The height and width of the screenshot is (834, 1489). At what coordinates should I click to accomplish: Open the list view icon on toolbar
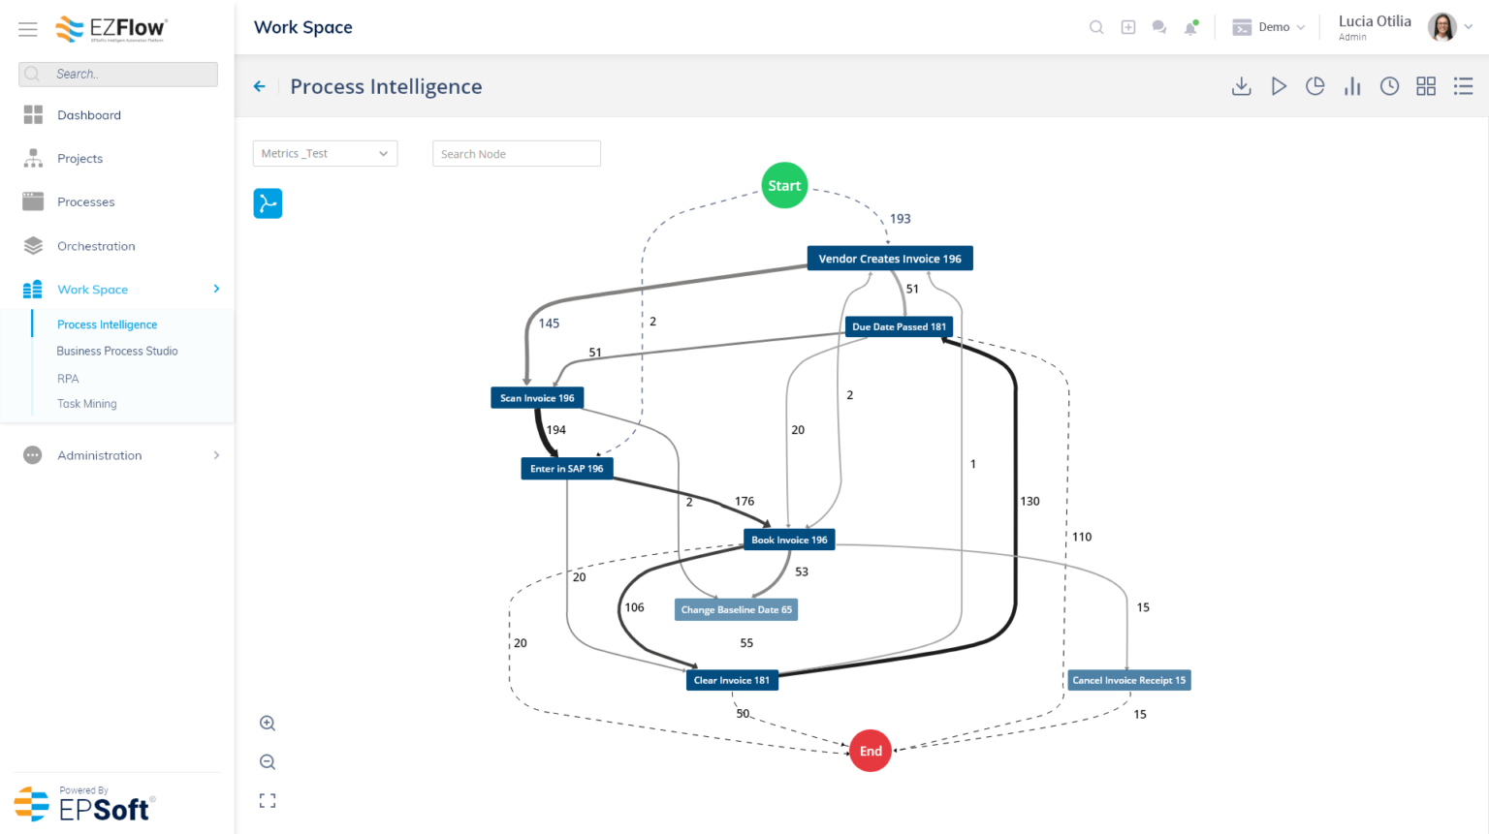(1463, 86)
